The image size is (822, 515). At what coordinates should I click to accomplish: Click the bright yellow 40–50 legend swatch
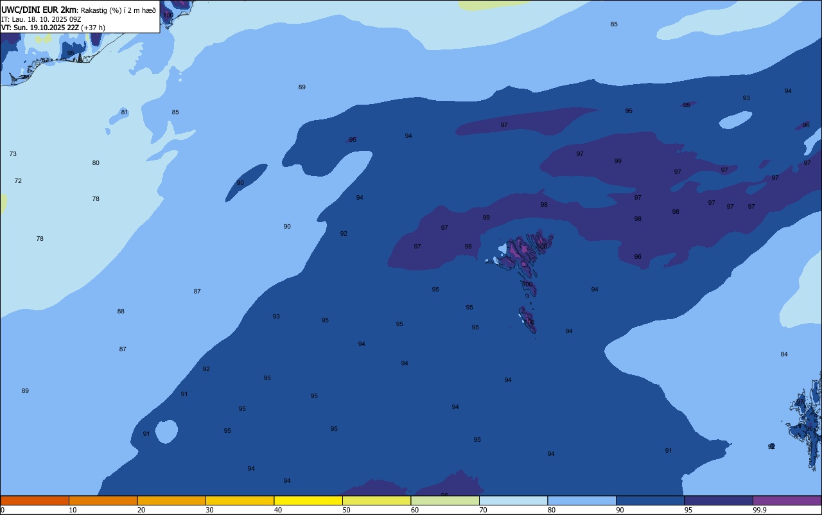(x=308, y=500)
